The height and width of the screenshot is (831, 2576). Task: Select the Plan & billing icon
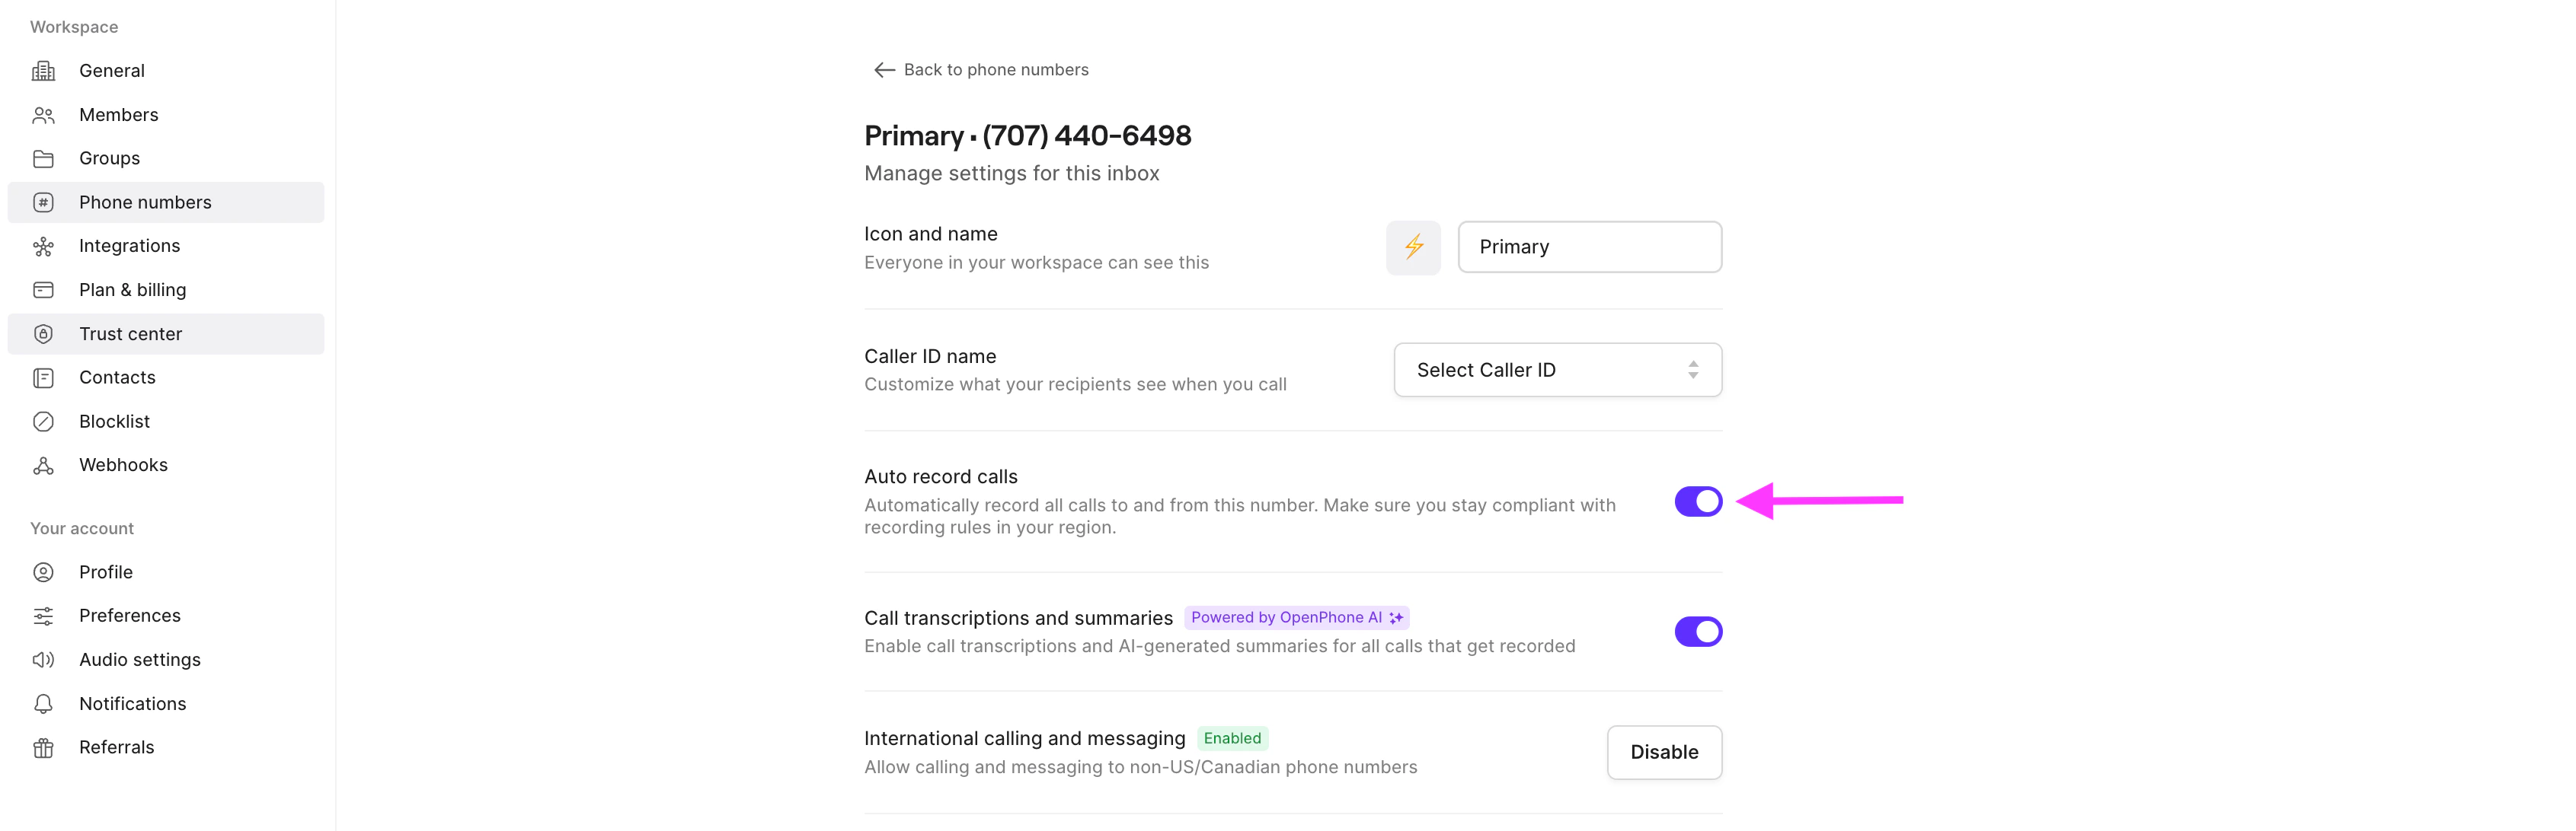[x=44, y=290]
